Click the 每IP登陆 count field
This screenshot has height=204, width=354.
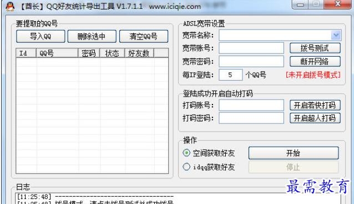(230, 74)
